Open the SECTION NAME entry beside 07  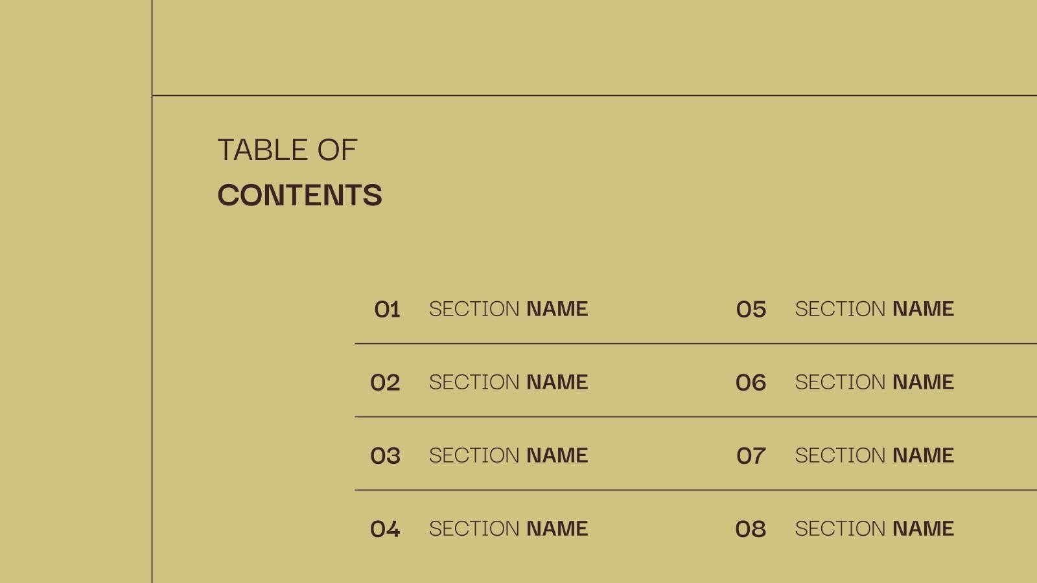(874, 455)
